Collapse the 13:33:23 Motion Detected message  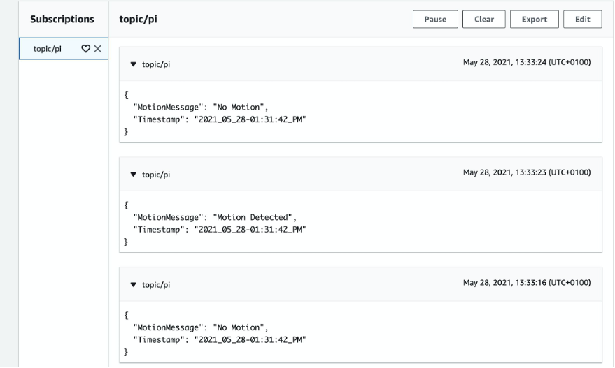tap(134, 175)
